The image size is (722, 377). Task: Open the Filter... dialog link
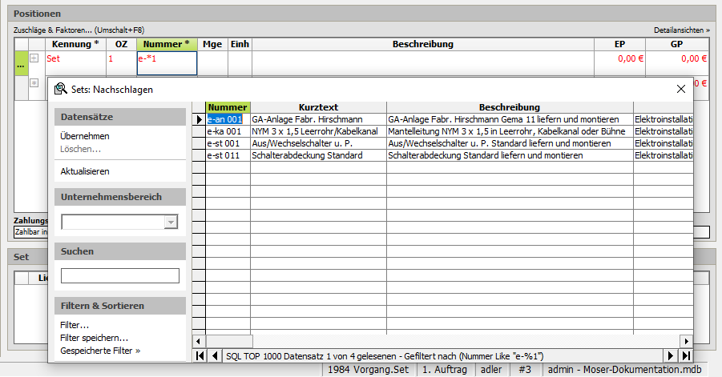tap(75, 325)
